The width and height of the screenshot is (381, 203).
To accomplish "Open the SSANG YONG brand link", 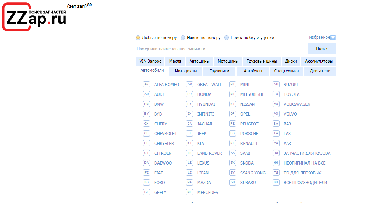I will pyautogui.click(x=253, y=173).
